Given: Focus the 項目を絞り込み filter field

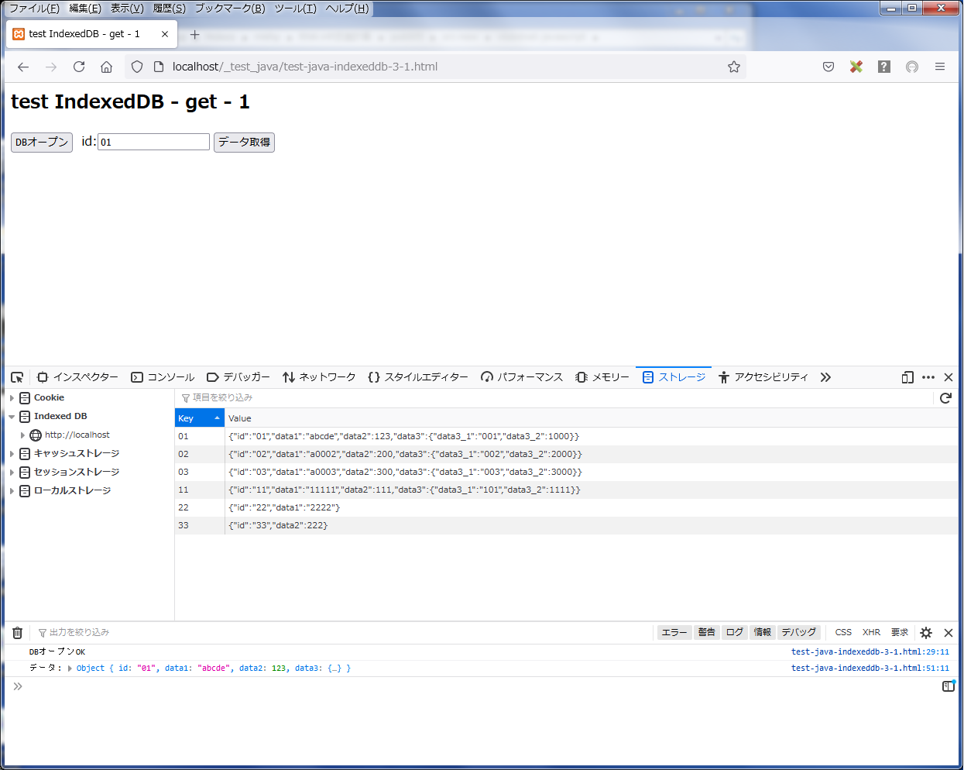Looking at the screenshot, I should (554, 398).
